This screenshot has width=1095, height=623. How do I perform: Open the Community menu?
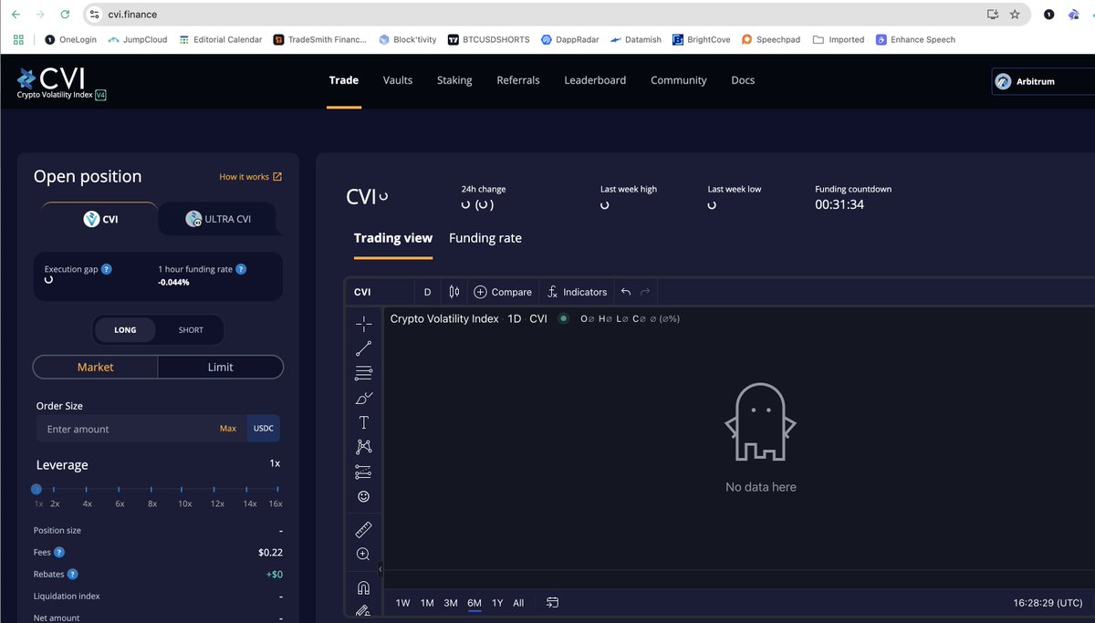coord(679,80)
